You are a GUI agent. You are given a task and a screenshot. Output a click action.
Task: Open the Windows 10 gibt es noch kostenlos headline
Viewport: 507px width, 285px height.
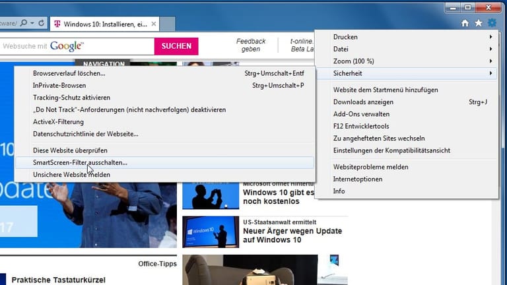click(279, 197)
